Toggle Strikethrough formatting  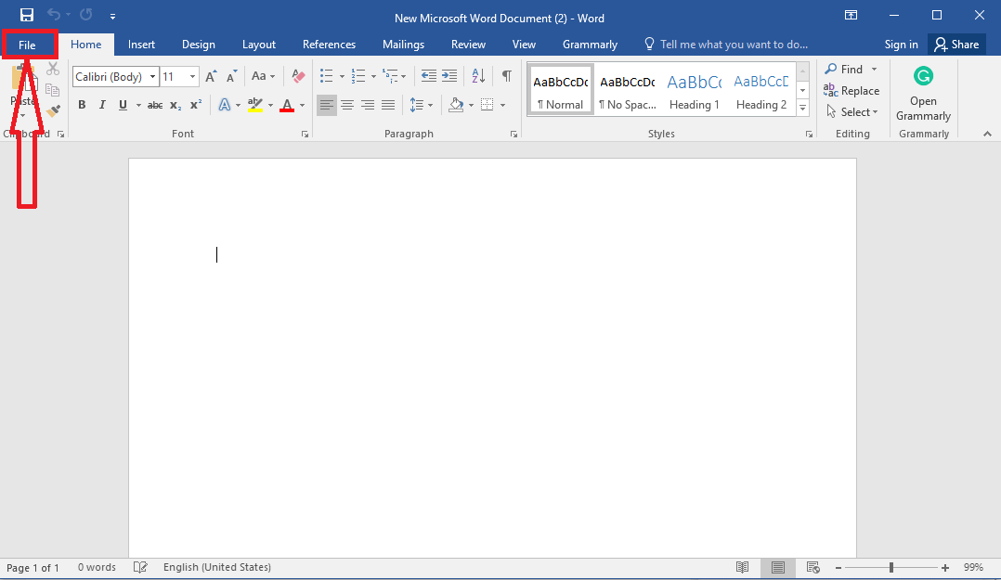(x=154, y=105)
